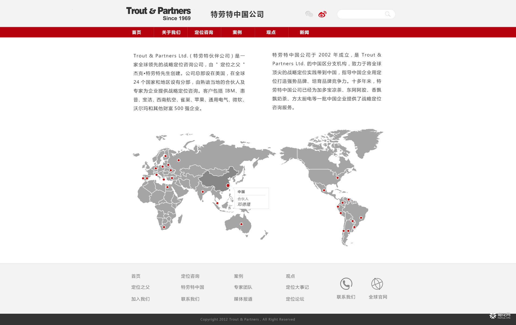
Task: Click the 中国 title in map popup
Action: pos(241,192)
